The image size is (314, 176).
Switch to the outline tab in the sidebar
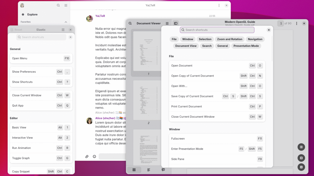coord(149,170)
